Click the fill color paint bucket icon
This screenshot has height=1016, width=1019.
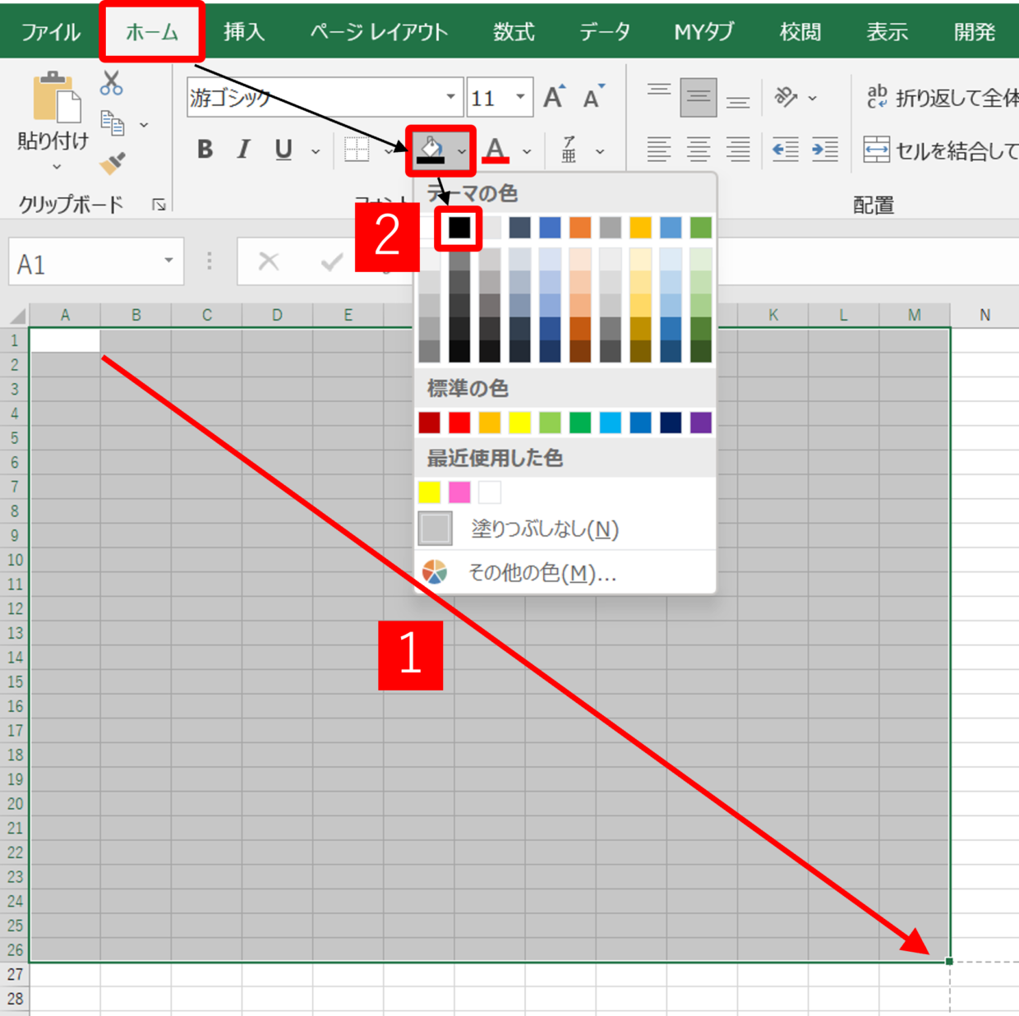pos(431,150)
